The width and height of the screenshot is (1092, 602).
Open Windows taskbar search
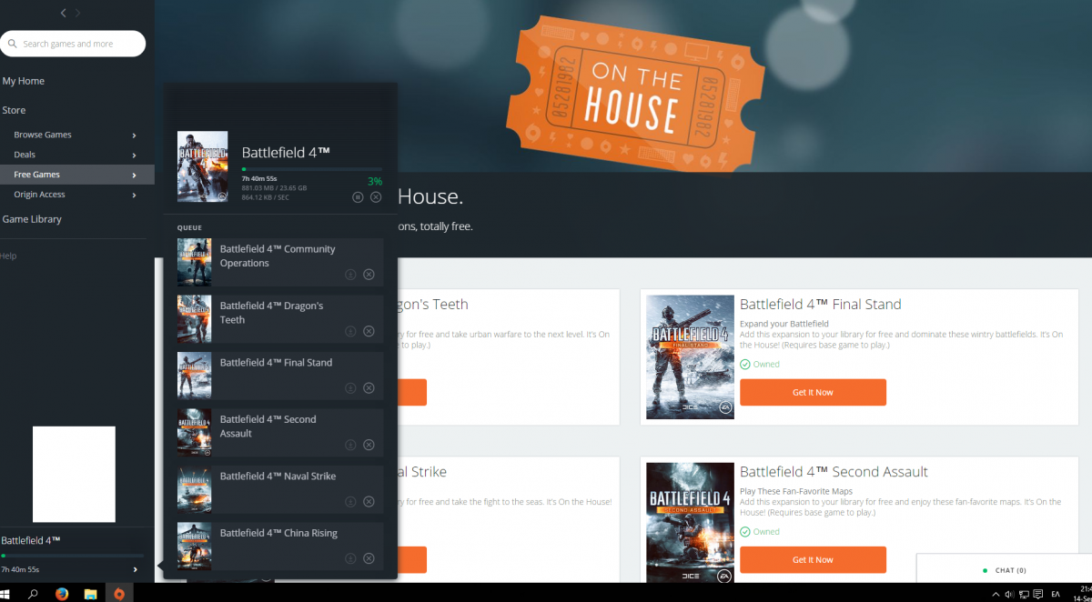[34, 594]
